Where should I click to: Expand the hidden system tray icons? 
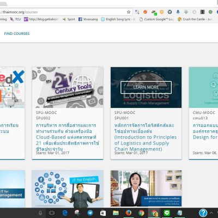point(211,213)
